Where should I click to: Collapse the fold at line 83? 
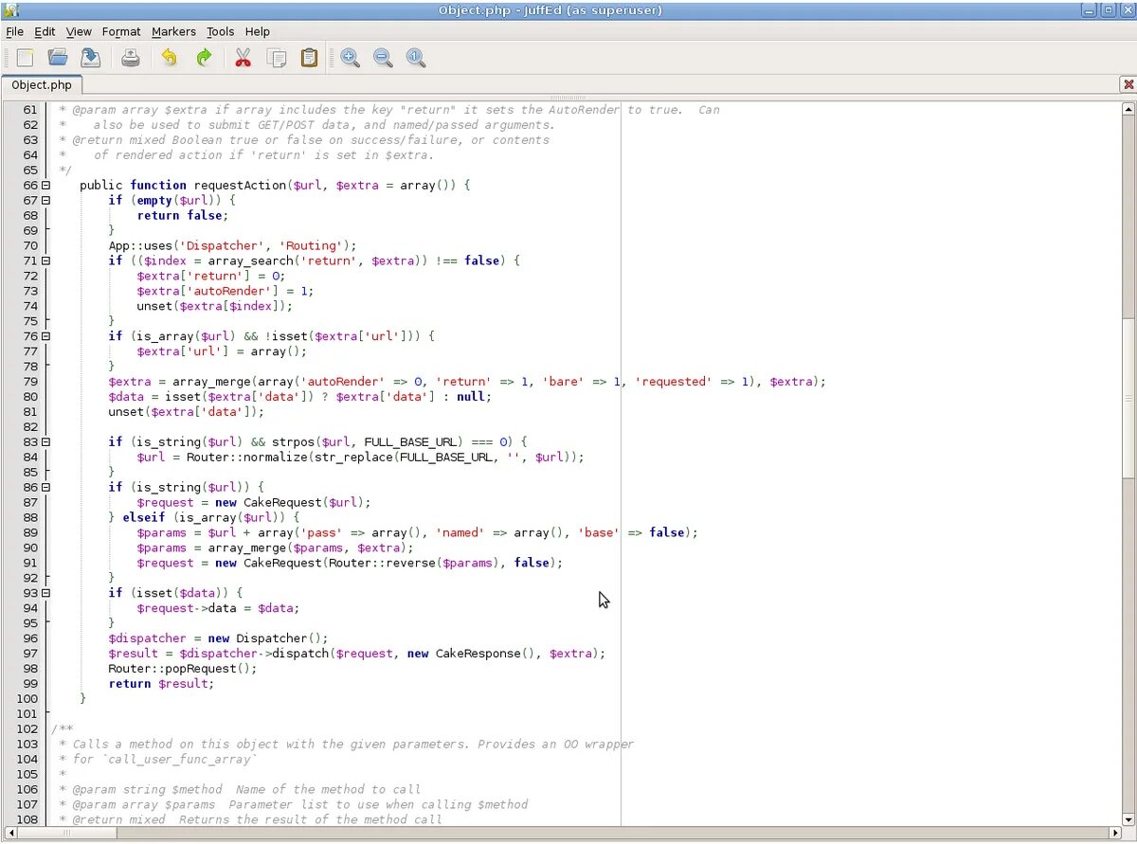[x=45, y=442]
